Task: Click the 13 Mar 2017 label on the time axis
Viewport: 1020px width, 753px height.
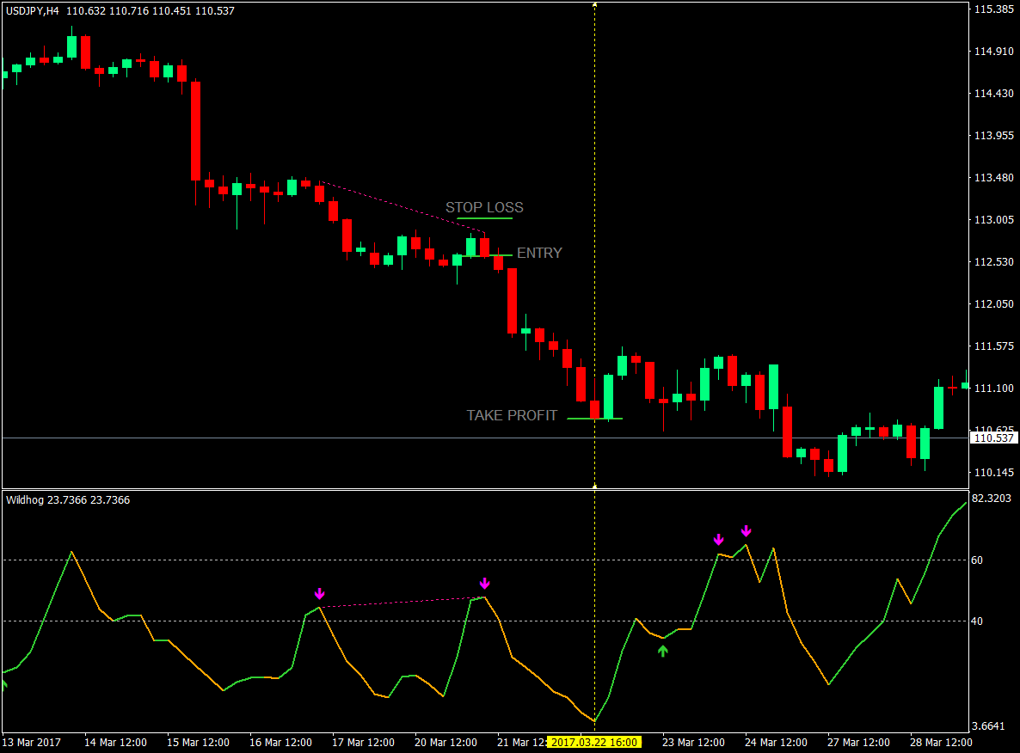Action: [29, 741]
